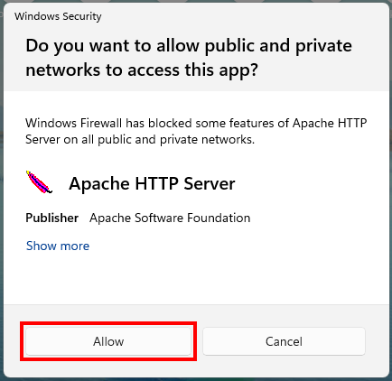Expand details via Show more link

click(x=58, y=246)
